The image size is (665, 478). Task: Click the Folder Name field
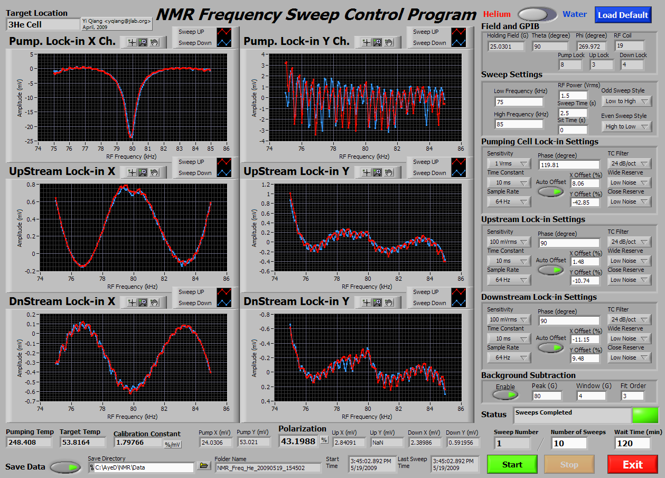(x=268, y=468)
